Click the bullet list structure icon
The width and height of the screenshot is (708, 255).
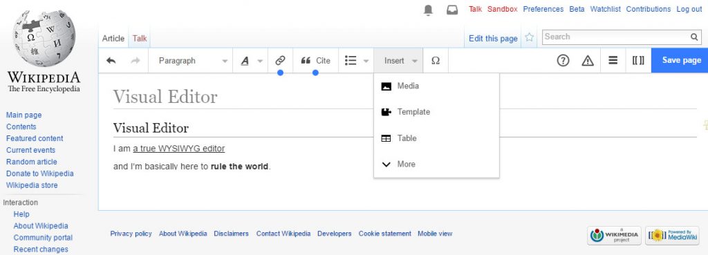[351, 61]
